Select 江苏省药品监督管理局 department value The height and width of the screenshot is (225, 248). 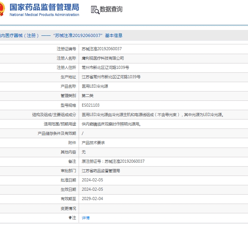pyautogui.click(x=101, y=171)
